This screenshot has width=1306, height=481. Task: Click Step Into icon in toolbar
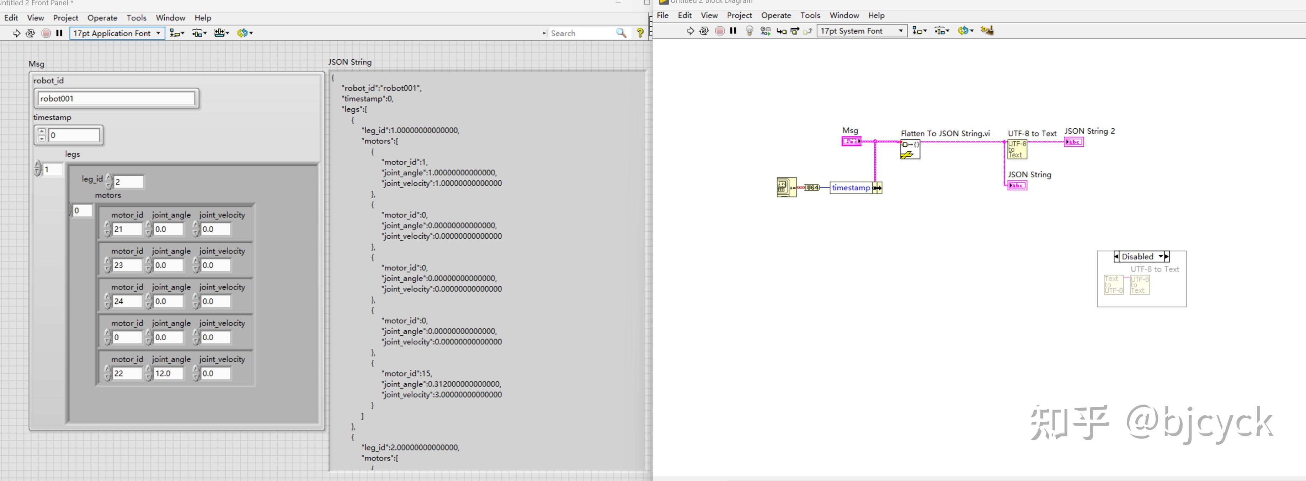tap(781, 31)
